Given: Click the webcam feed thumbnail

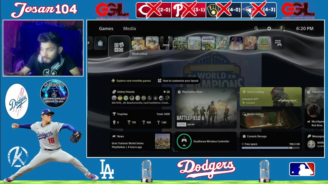Looking at the screenshot, I should click(x=43, y=48).
